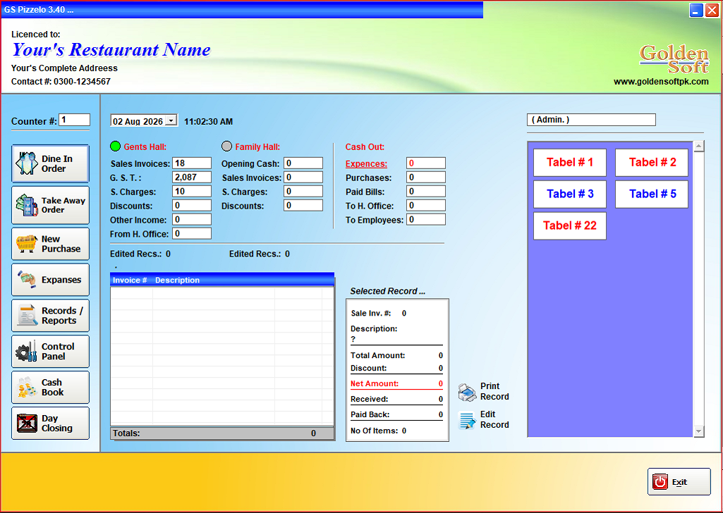Open Tabel # 22
The width and height of the screenshot is (723, 513).
570,225
